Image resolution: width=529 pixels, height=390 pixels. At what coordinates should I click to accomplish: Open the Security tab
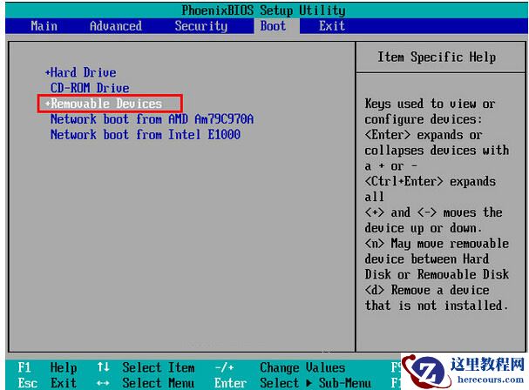[201, 26]
